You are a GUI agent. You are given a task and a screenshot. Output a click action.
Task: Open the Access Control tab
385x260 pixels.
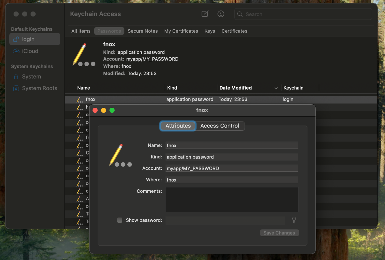[x=220, y=126]
